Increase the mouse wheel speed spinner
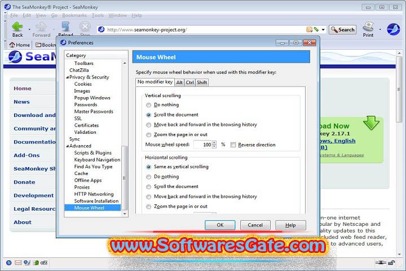 tap(214, 142)
